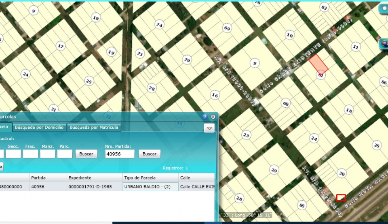Viewport: 388px width, 224px height.
Task: Click block label 61 on the map
Action: click(321, 75)
